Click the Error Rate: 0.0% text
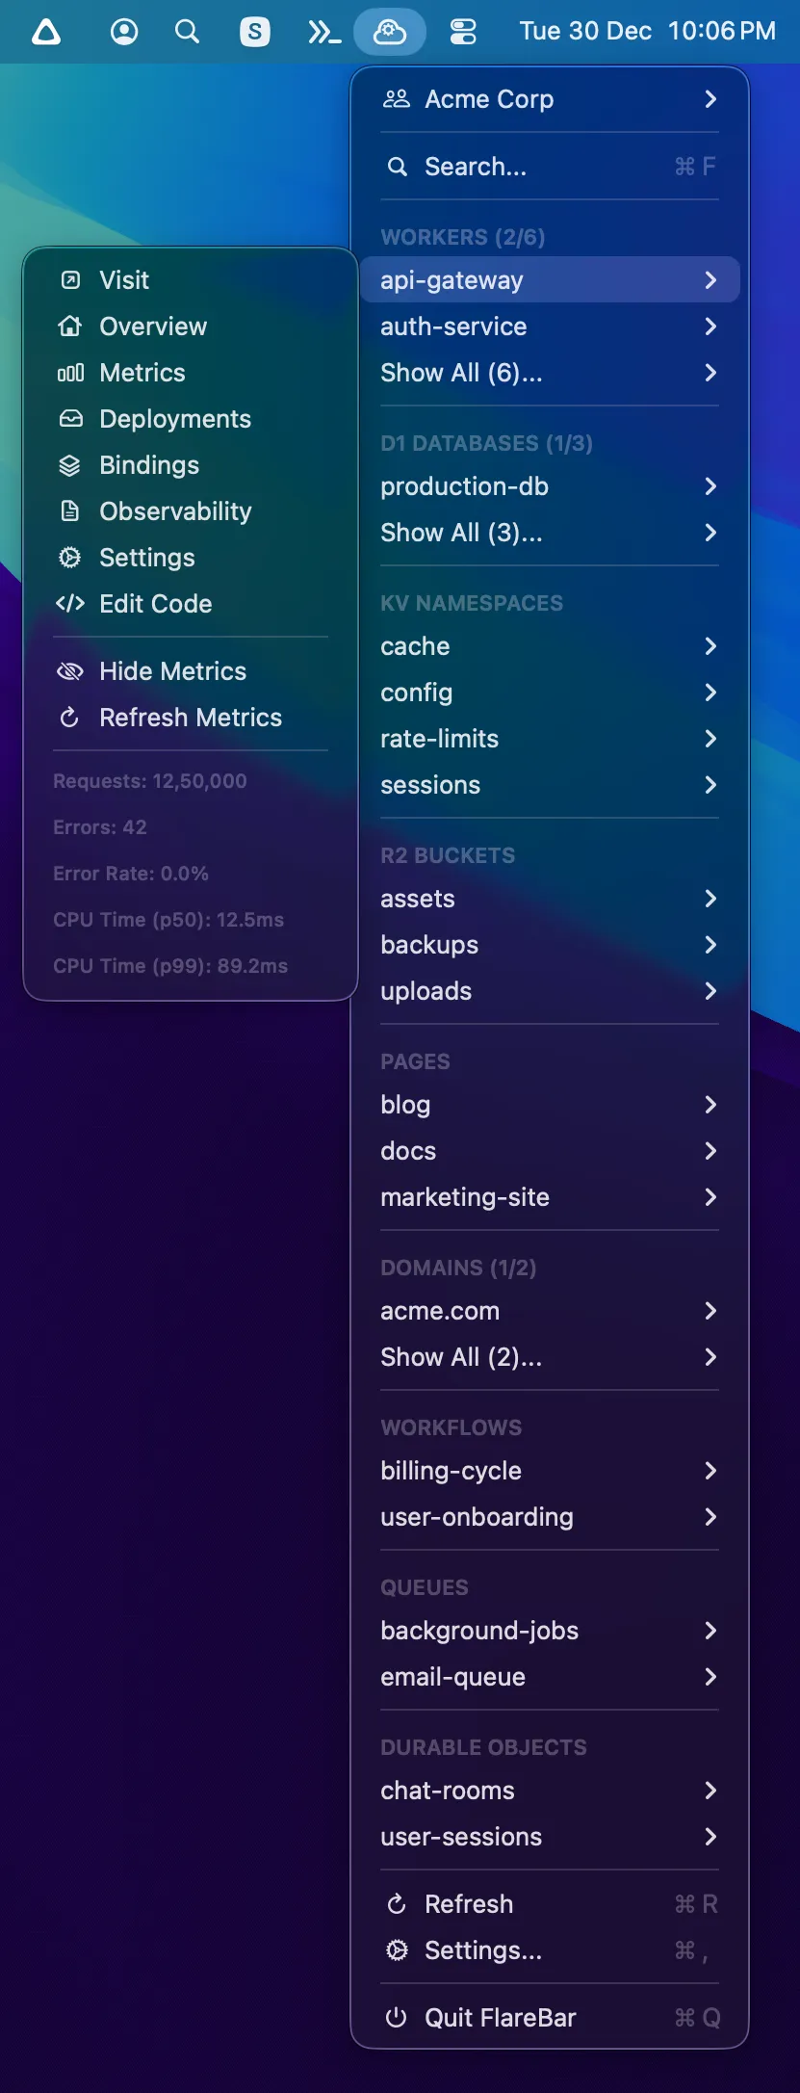 (131, 874)
